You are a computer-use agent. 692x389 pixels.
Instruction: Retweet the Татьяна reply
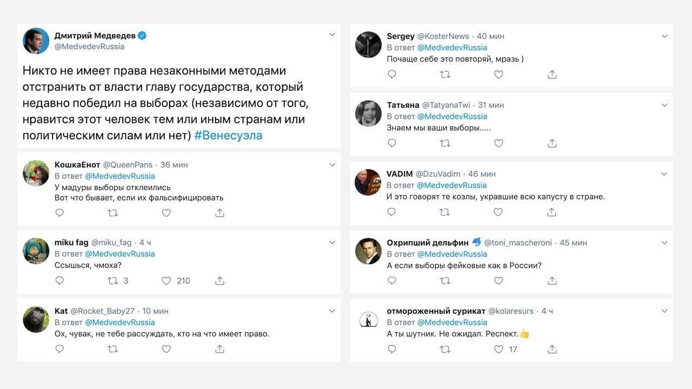click(445, 143)
